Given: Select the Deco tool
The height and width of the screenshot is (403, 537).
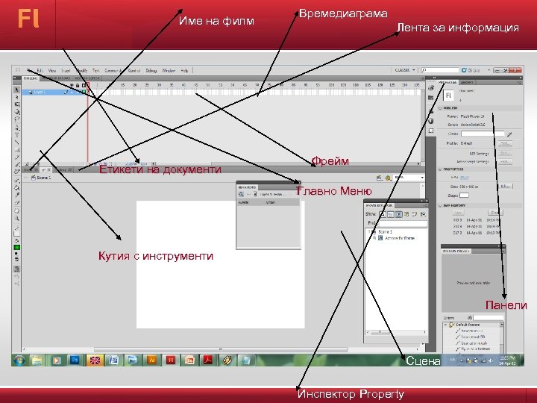Looking at the screenshot, I should (x=16, y=172).
